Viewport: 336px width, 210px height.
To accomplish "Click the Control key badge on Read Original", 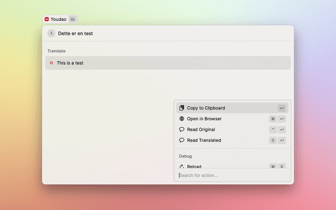I will point(272,130).
